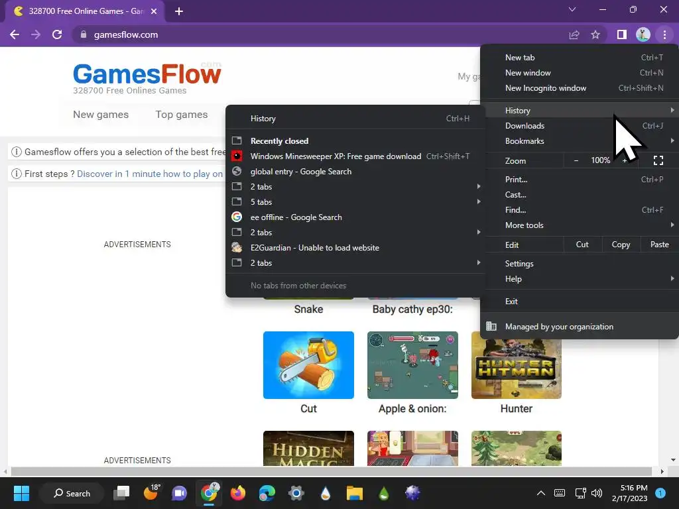Click Cut in the Edit row
The width and height of the screenshot is (679, 509).
tap(582, 245)
